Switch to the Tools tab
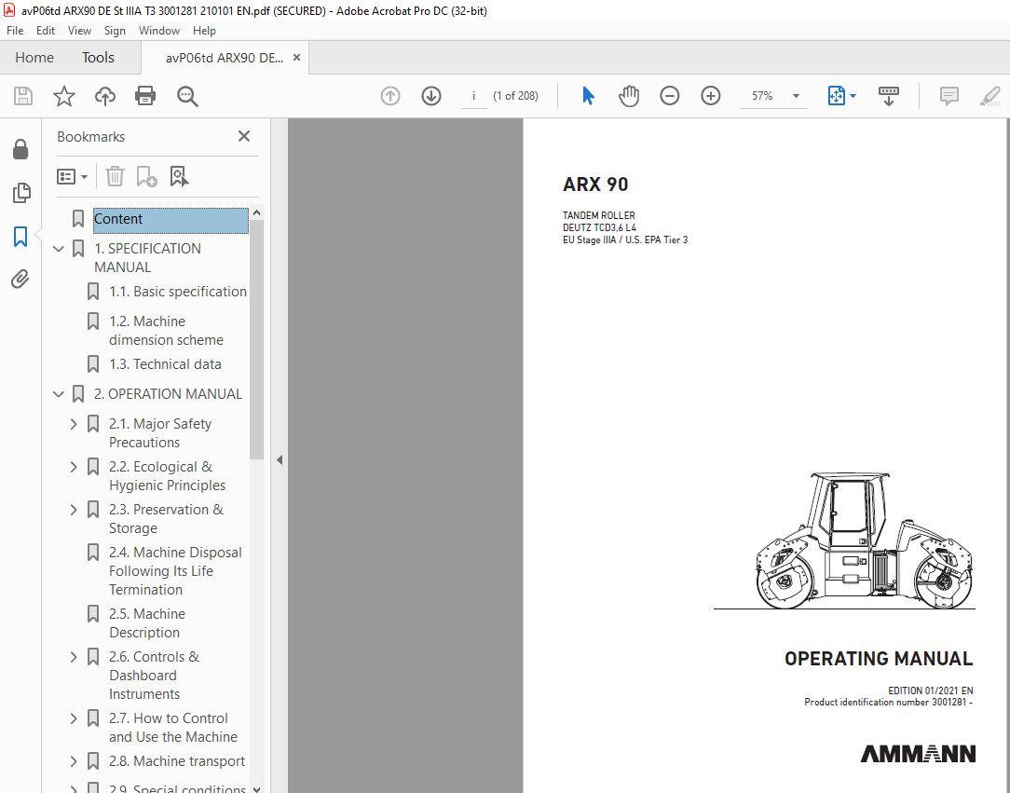Screen dimensions: 1010x793 [x=98, y=58]
